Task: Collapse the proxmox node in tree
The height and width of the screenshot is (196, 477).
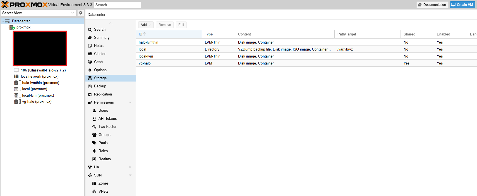Action: pos(8,27)
